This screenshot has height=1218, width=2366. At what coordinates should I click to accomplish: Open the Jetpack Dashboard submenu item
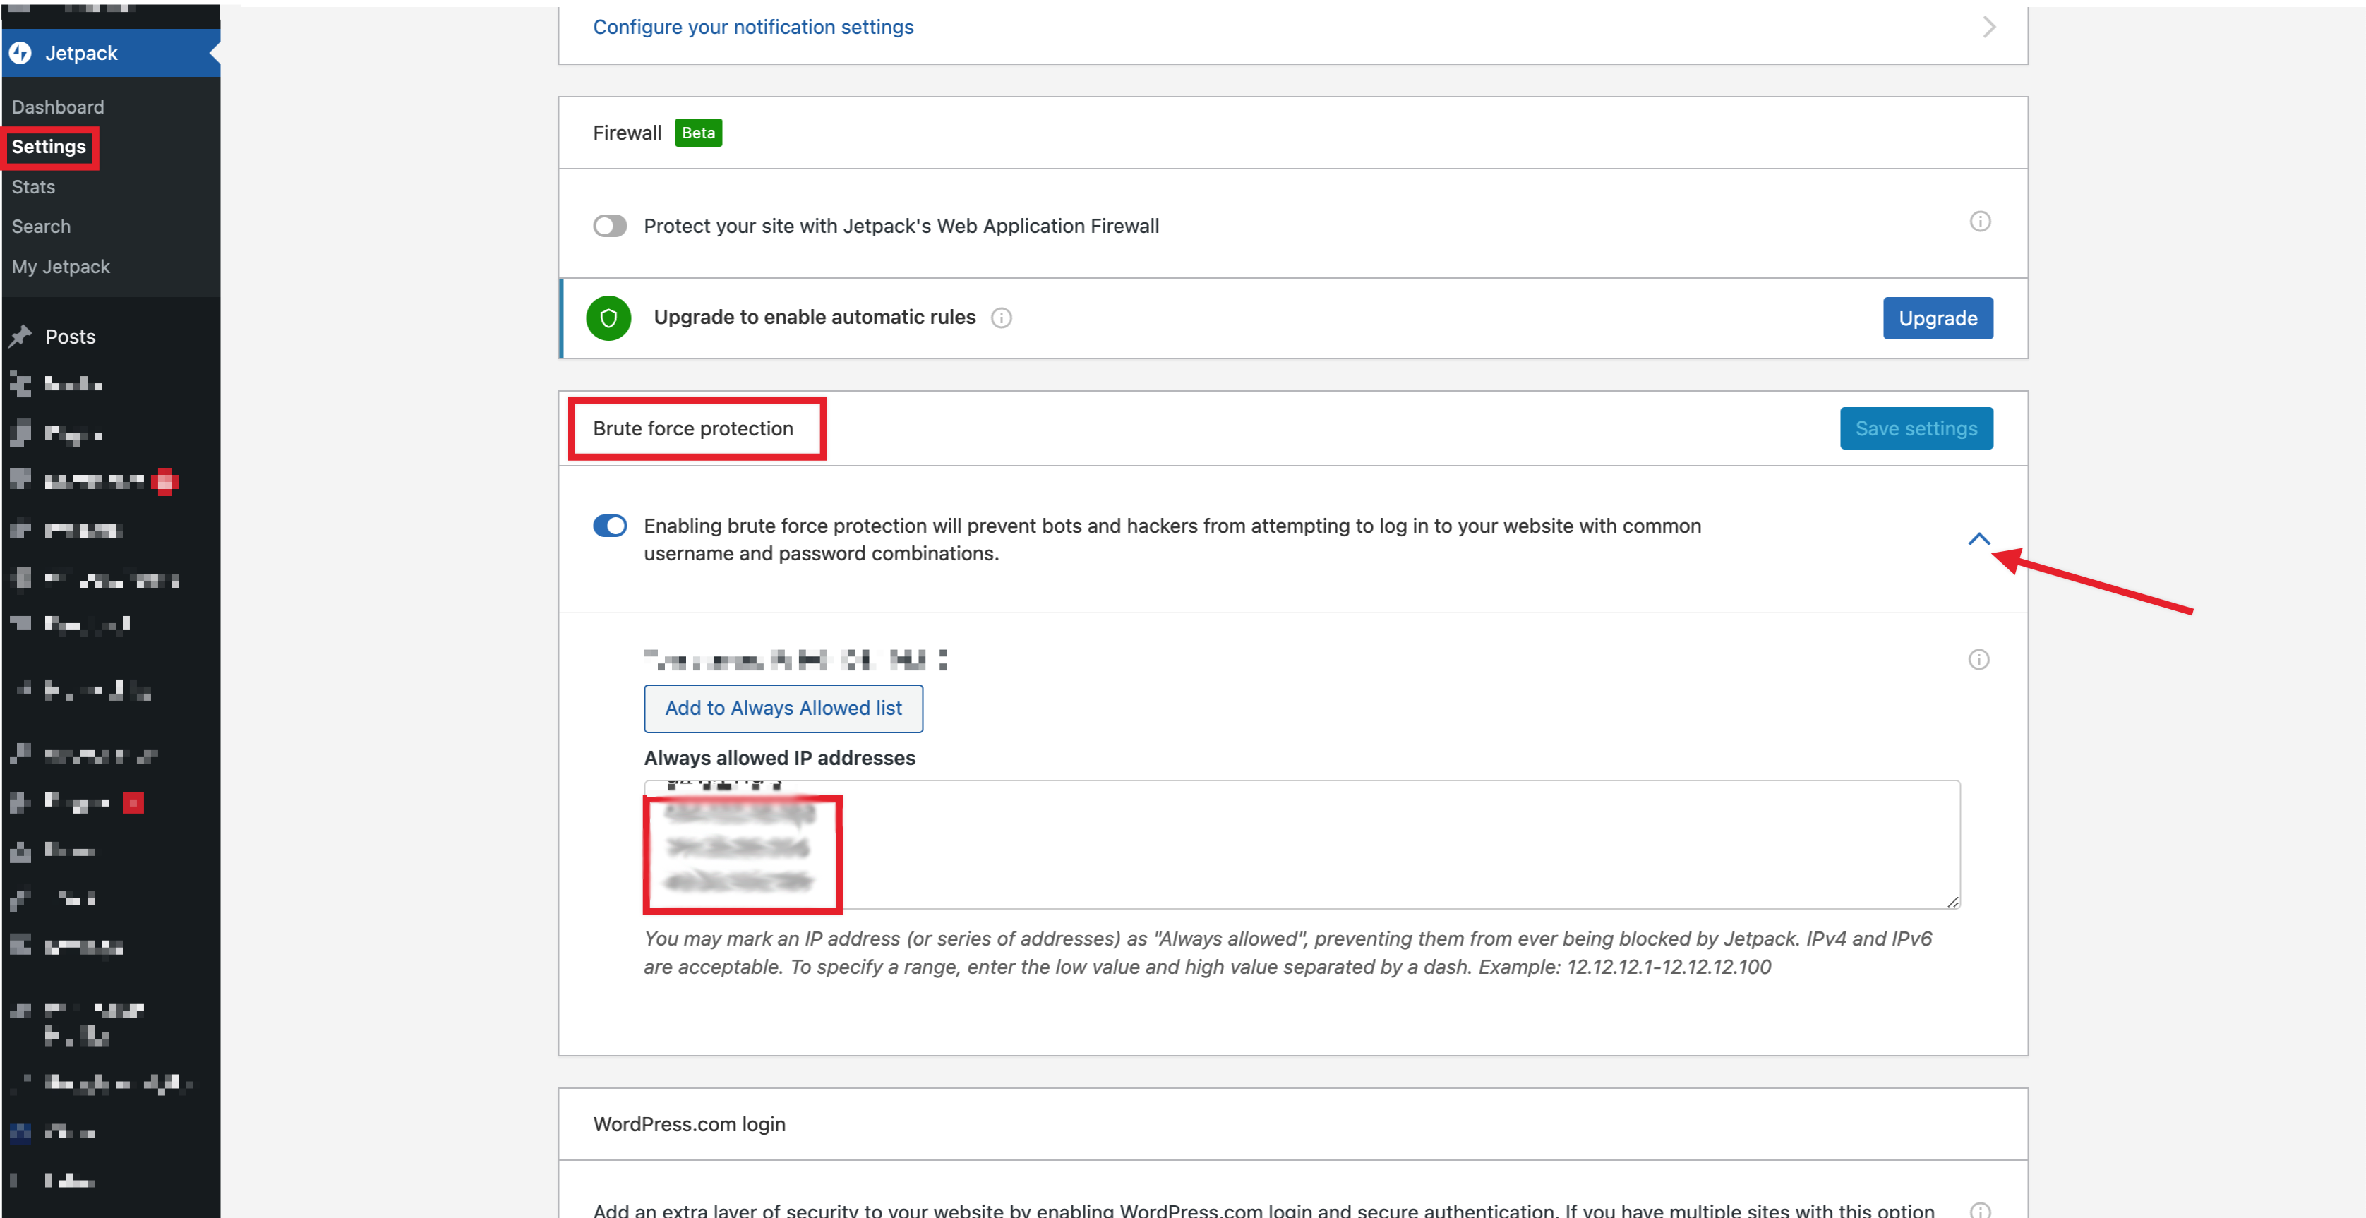pos(58,107)
